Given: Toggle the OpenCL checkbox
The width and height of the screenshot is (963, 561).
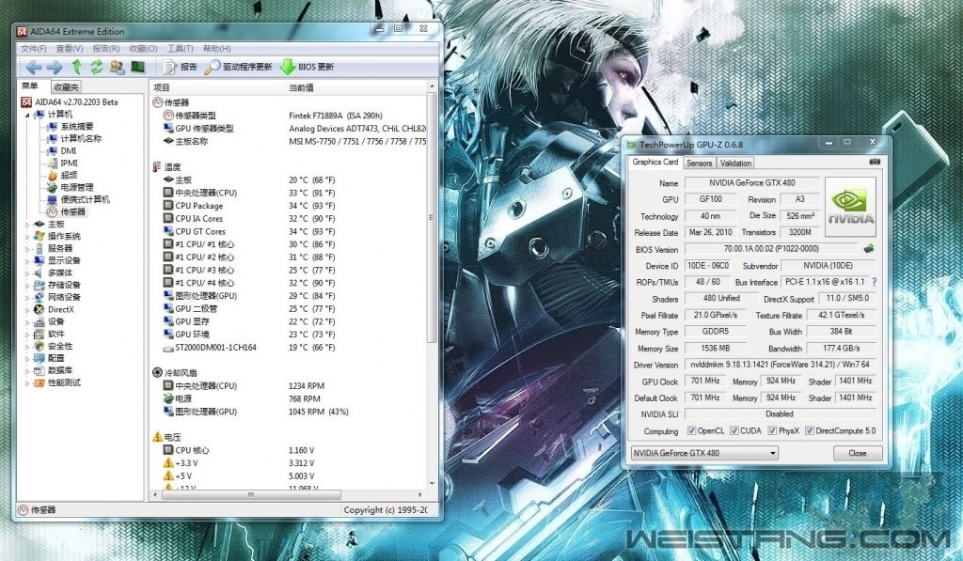Looking at the screenshot, I should coord(691,431).
